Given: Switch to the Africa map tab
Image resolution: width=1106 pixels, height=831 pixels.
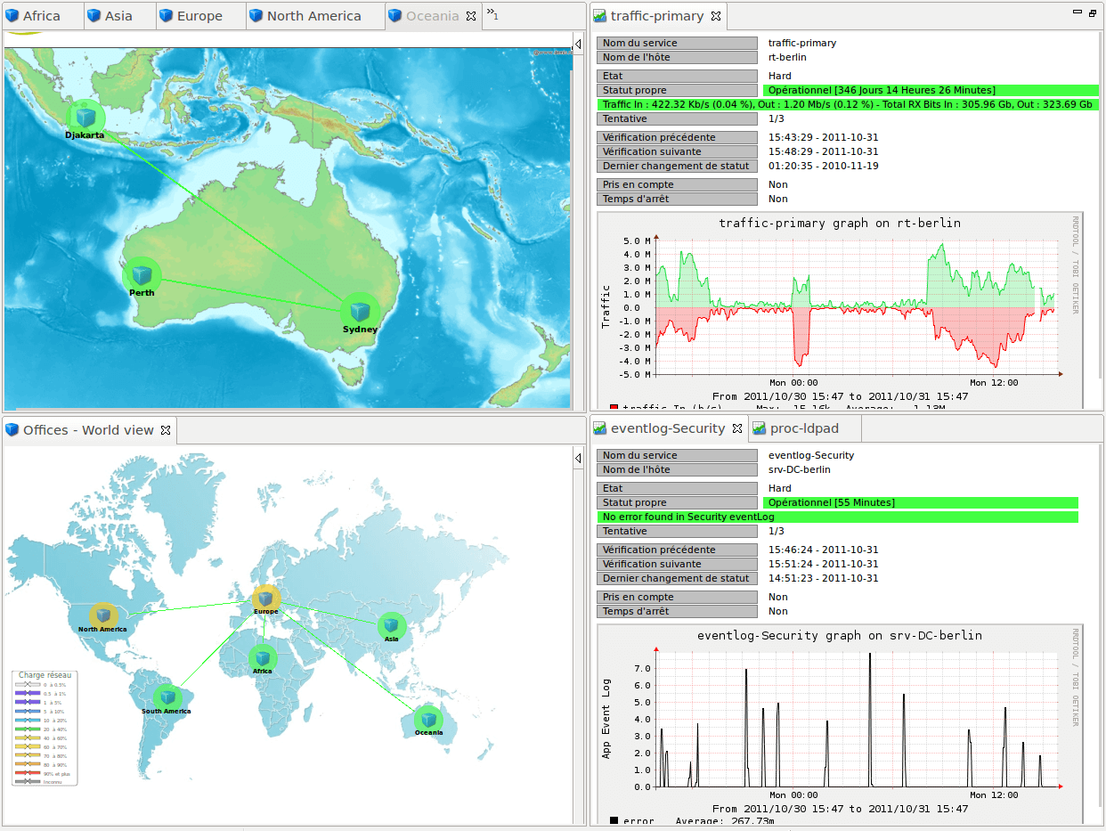Looking at the screenshot, I should (x=40, y=15).
